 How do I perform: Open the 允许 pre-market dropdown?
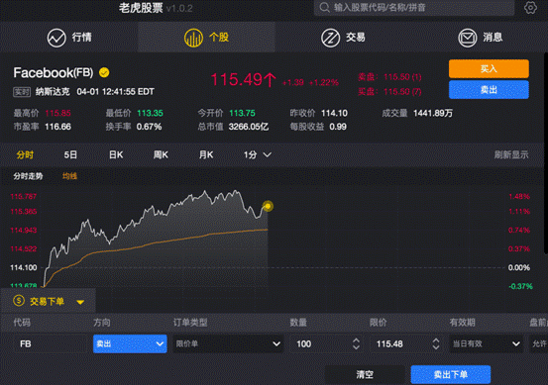pos(538,344)
